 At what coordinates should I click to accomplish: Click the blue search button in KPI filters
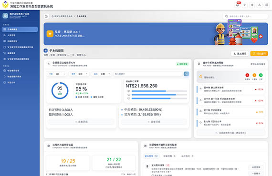click(x=186, y=74)
